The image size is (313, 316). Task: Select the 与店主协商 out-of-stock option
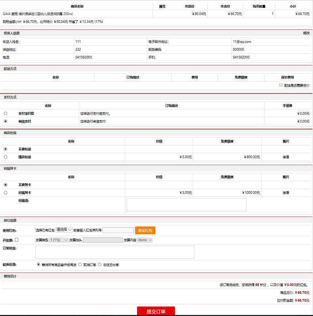point(100,264)
